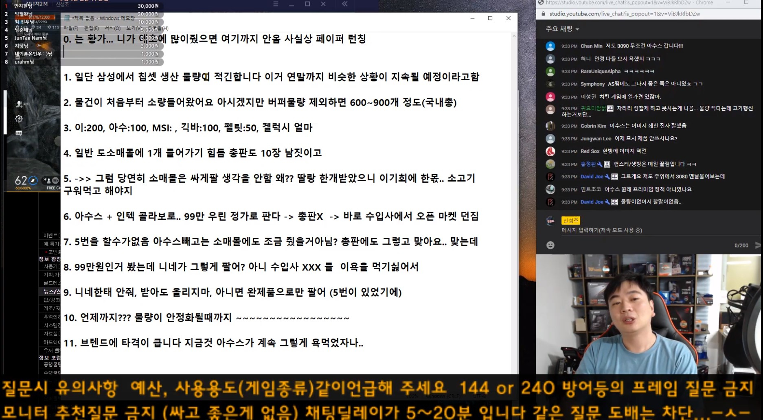Click Red Sox avatar in chat
Screen dimensions: 763x420
point(550,151)
